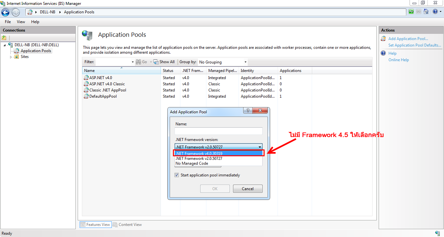Sort by the Status column header
The image size is (444, 237).
pos(171,71)
